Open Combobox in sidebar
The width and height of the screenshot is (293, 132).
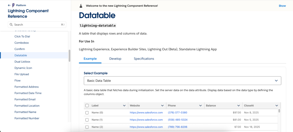22,43
